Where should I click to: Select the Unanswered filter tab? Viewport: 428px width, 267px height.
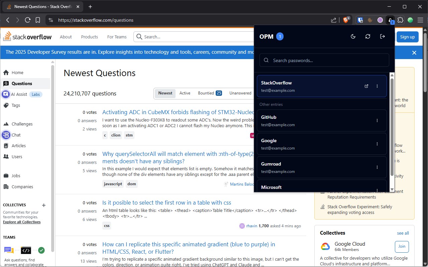pyautogui.click(x=240, y=93)
